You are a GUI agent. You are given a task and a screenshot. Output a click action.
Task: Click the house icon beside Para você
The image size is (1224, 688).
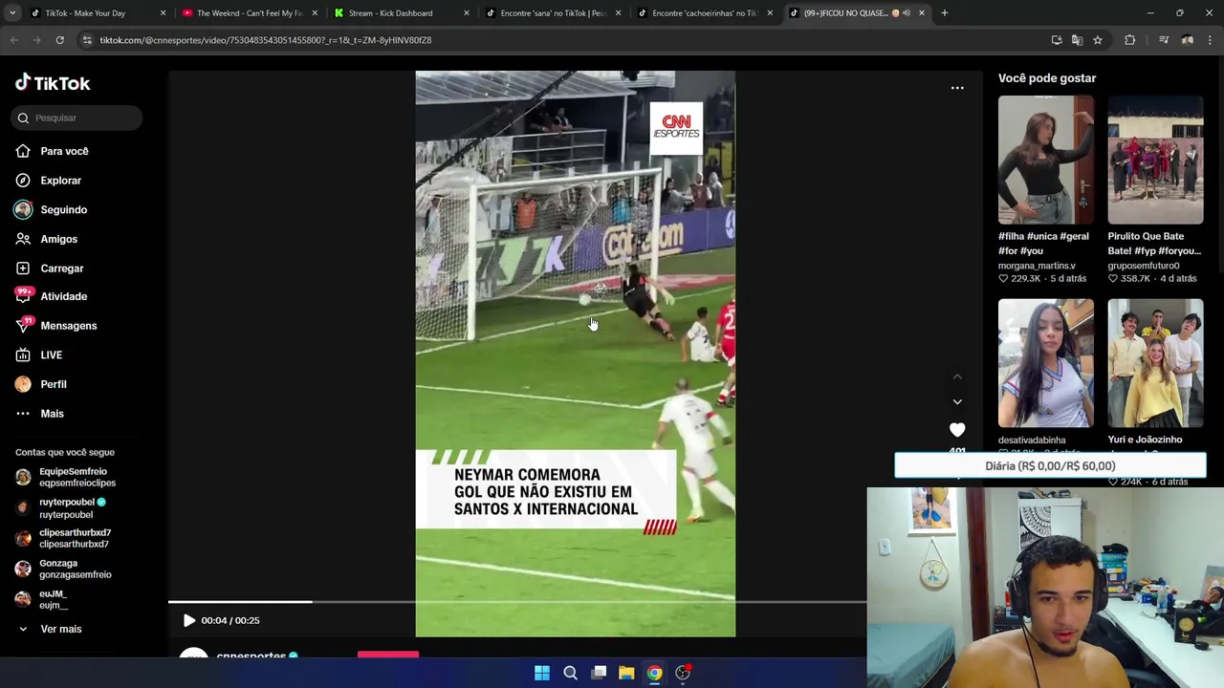click(x=23, y=151)
